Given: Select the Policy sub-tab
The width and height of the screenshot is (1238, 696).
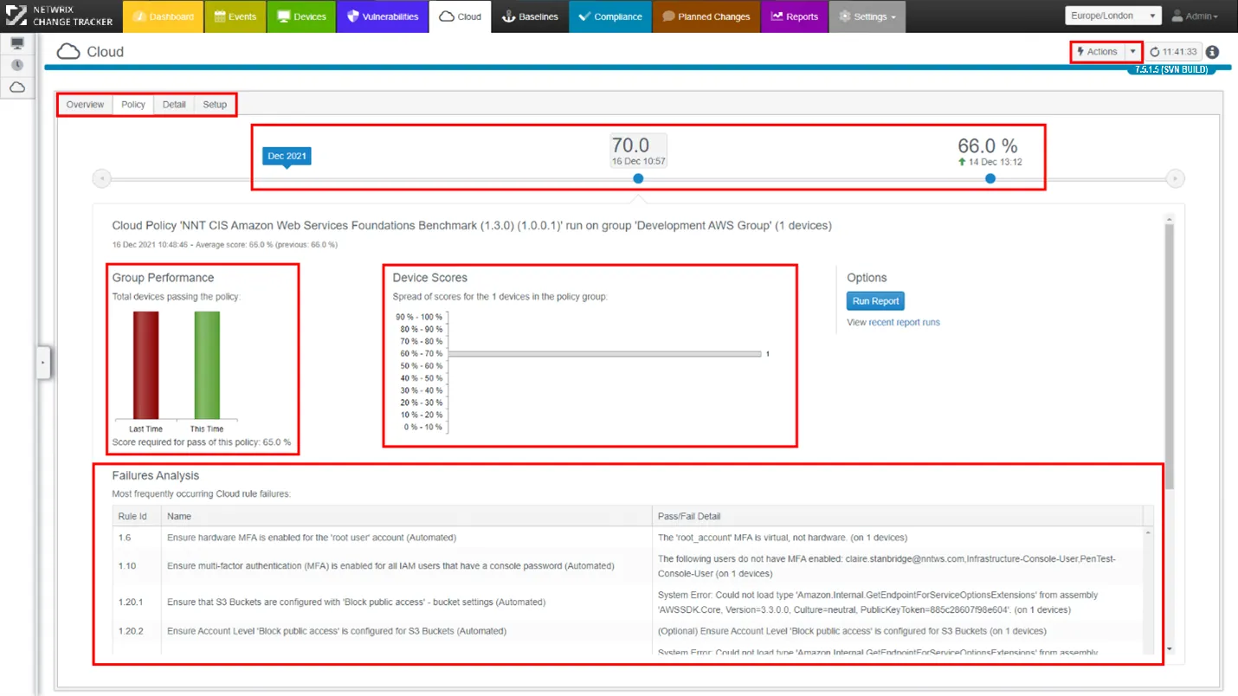Looking at the screenshot, I should (133, 105).
